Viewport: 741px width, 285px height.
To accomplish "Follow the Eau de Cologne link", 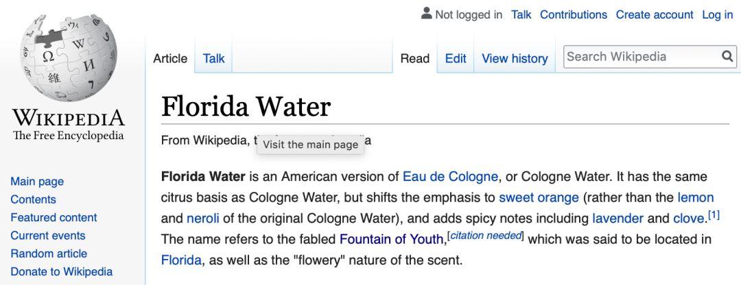I will point(450,177).
